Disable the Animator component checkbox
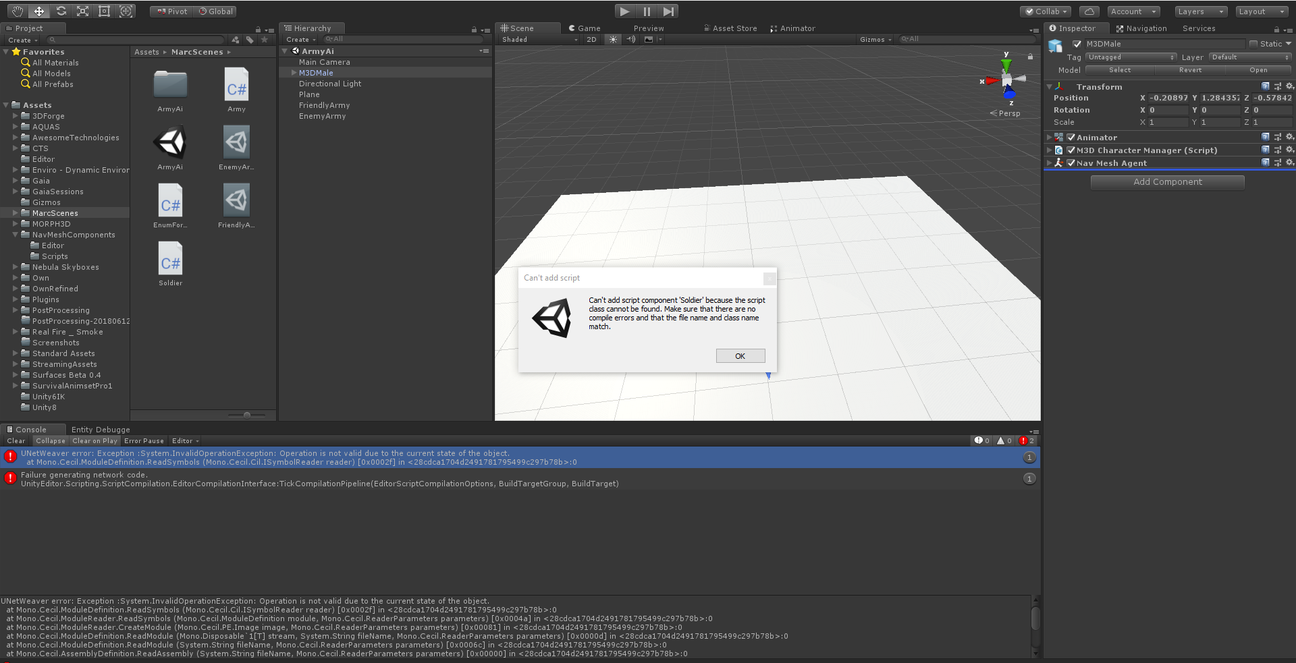This screenshot has width=1296, height=663. click(1071, 137)
